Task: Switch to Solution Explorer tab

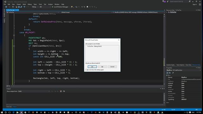Action: tap(171, 65)
